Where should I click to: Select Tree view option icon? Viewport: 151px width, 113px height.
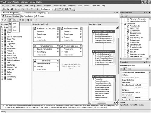[10, 24]
